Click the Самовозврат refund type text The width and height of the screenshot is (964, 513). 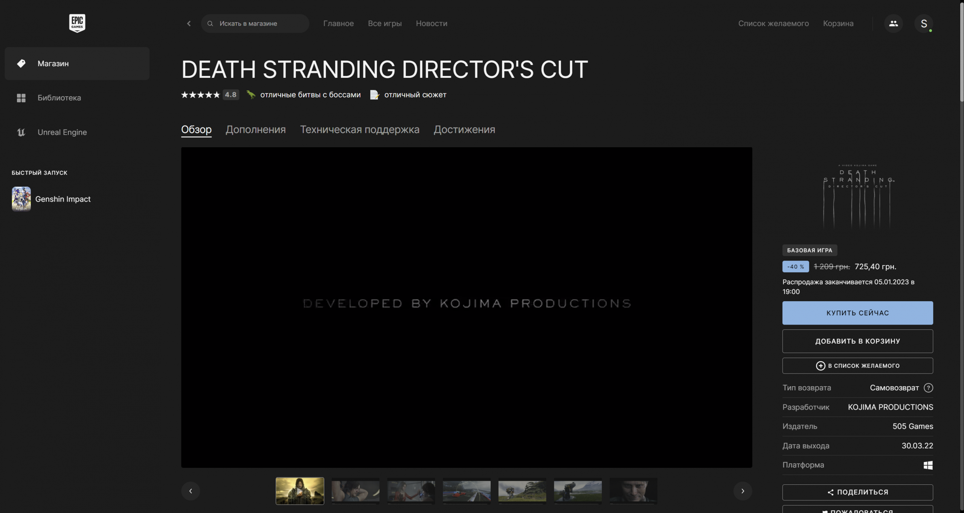click(x=894, y=388)
